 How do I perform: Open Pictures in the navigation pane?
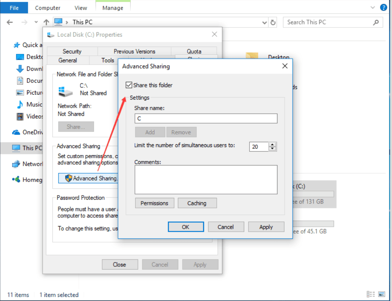(29, 93)
